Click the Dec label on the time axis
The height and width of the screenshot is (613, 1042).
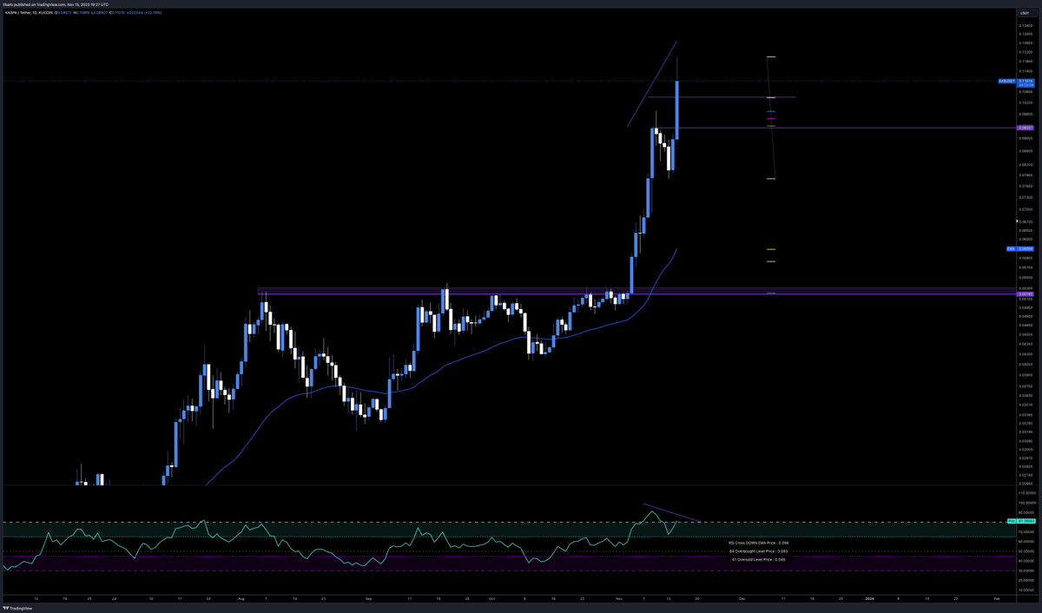(x=742, y=598)
